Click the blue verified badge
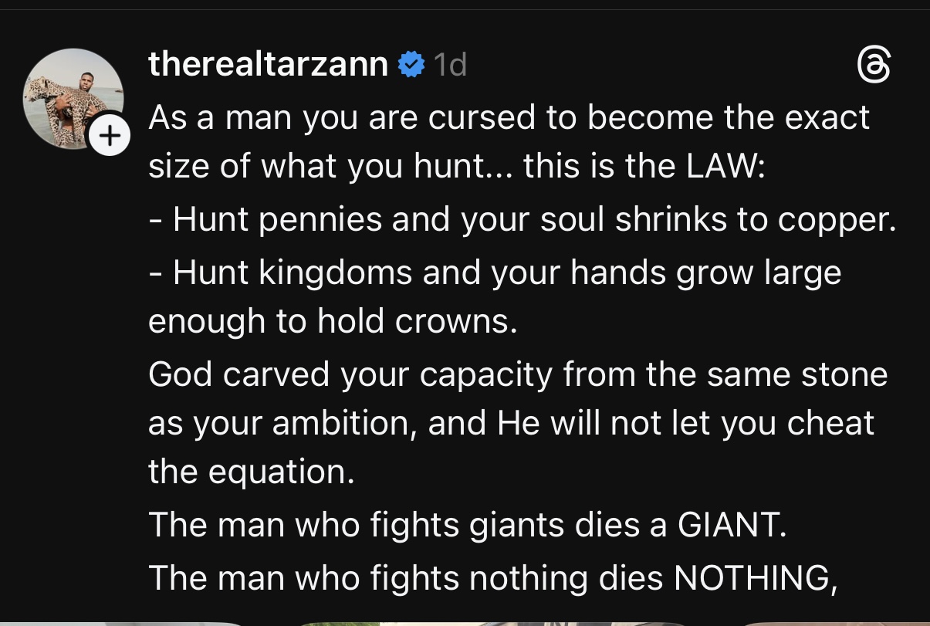930x626 pixels. (411, 65)
